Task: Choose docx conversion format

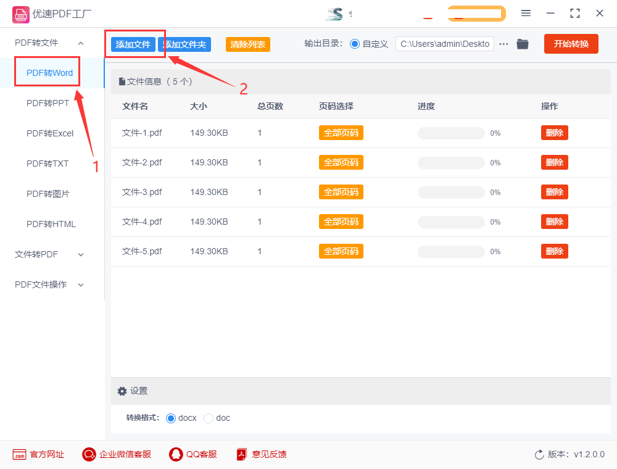Action: (x=171, y=418)
